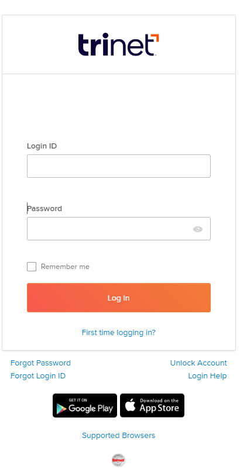This screenshot has width=240, height=476.
Task: Click the Log In button
Action: (119, 298)
